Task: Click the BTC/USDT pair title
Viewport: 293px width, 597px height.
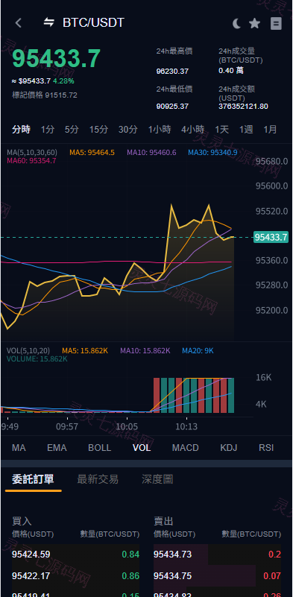Action: click(x=93, y=23)
